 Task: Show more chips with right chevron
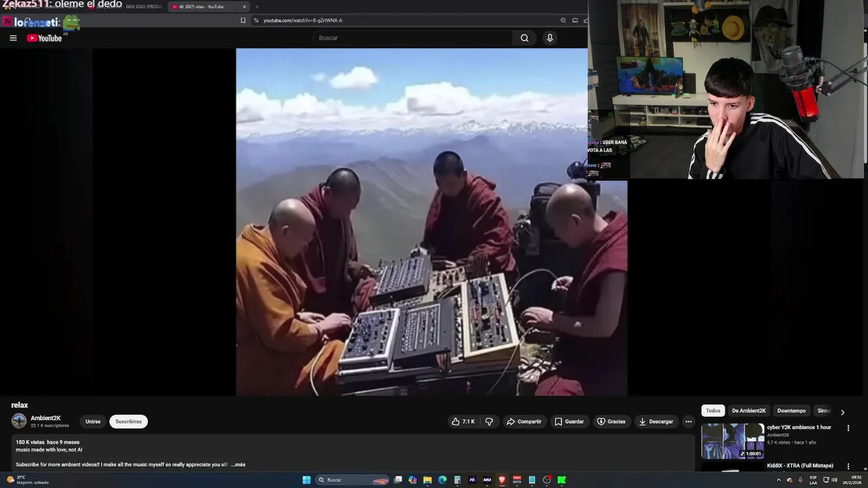click(x=842, y=411)
